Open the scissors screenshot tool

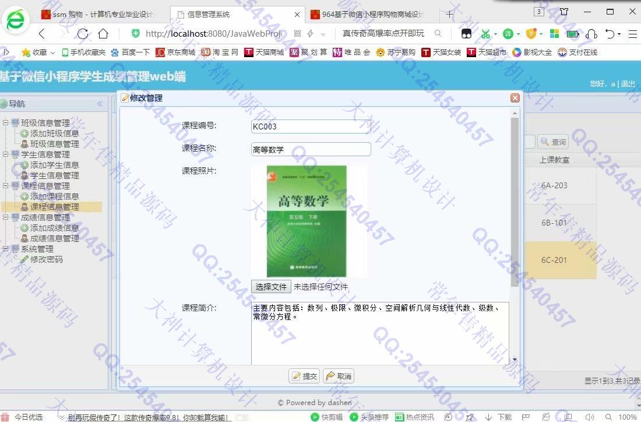click(485, 34)
